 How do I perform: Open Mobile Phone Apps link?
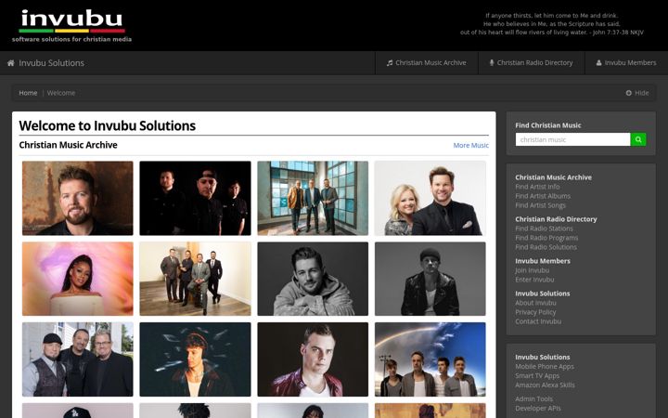(545, 367)
